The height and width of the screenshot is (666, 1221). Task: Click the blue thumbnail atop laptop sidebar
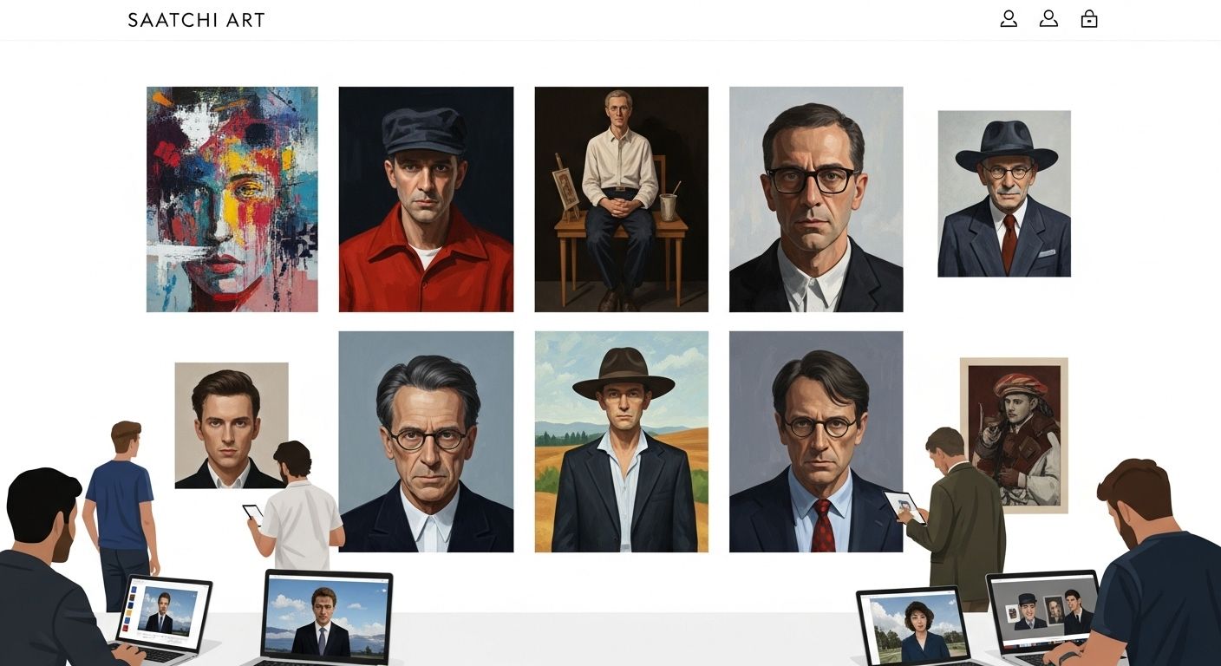click(x=133, y=590)
